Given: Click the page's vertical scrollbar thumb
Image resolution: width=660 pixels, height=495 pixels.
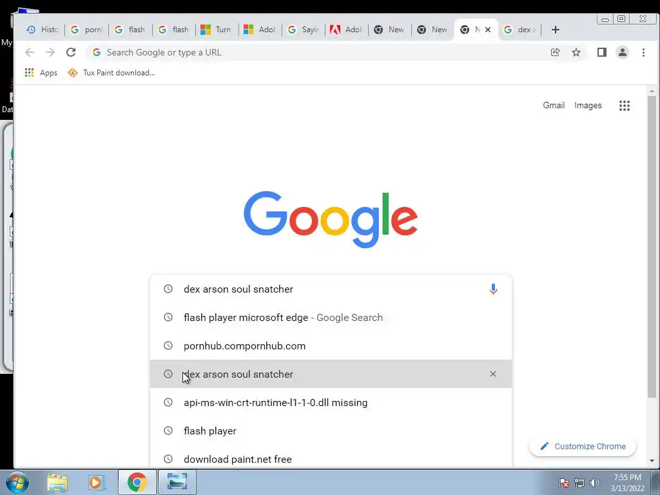Looking at the screenshot, I should point(652,247).
